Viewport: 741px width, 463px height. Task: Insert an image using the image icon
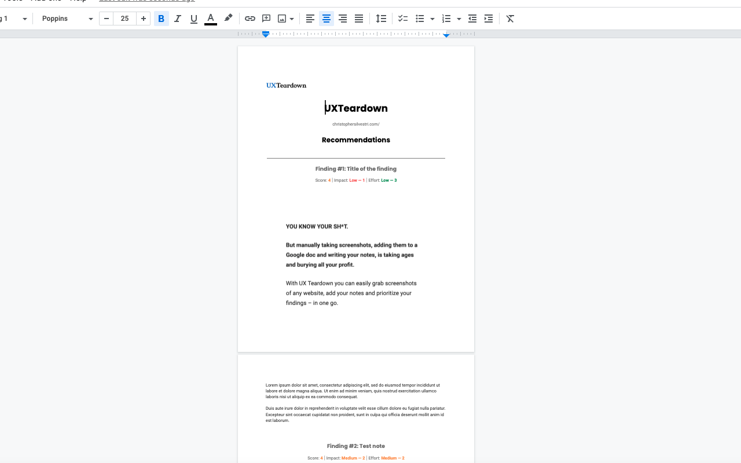[x=282, y=19]
